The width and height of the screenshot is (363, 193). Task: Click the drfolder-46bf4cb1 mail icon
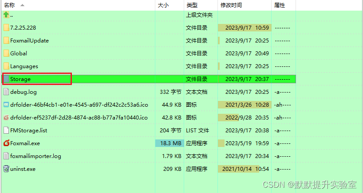click(6, 104)
